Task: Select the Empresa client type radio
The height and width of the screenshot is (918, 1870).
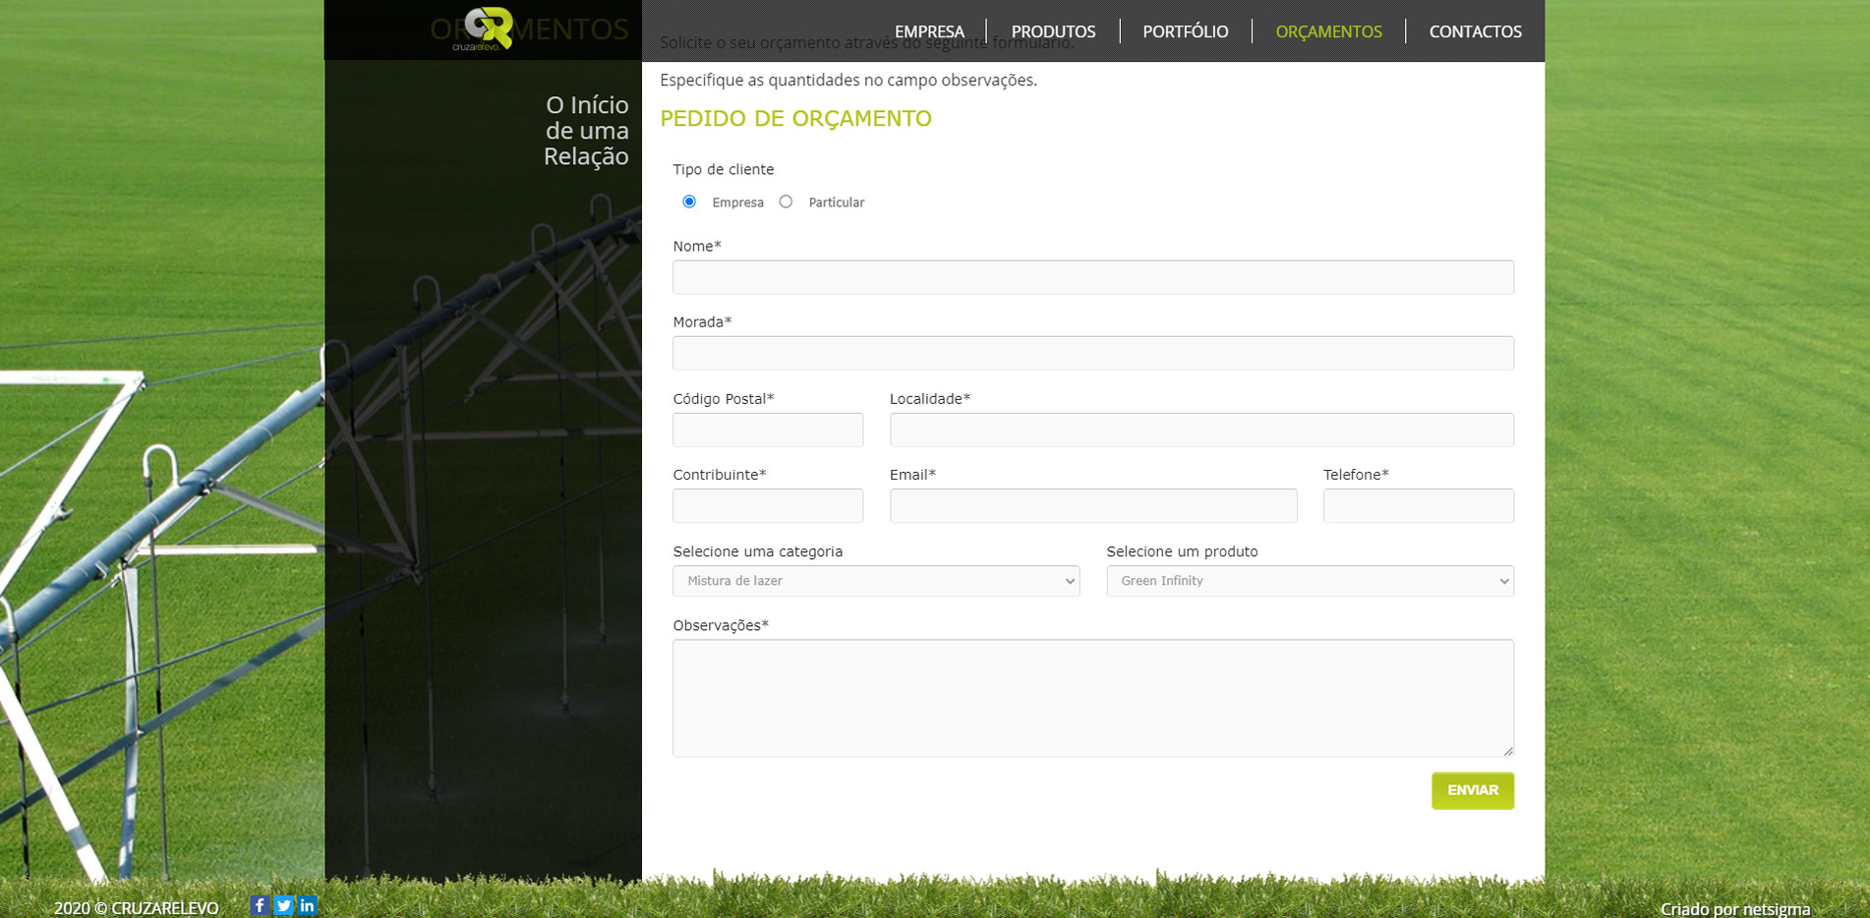Action: 689,201
